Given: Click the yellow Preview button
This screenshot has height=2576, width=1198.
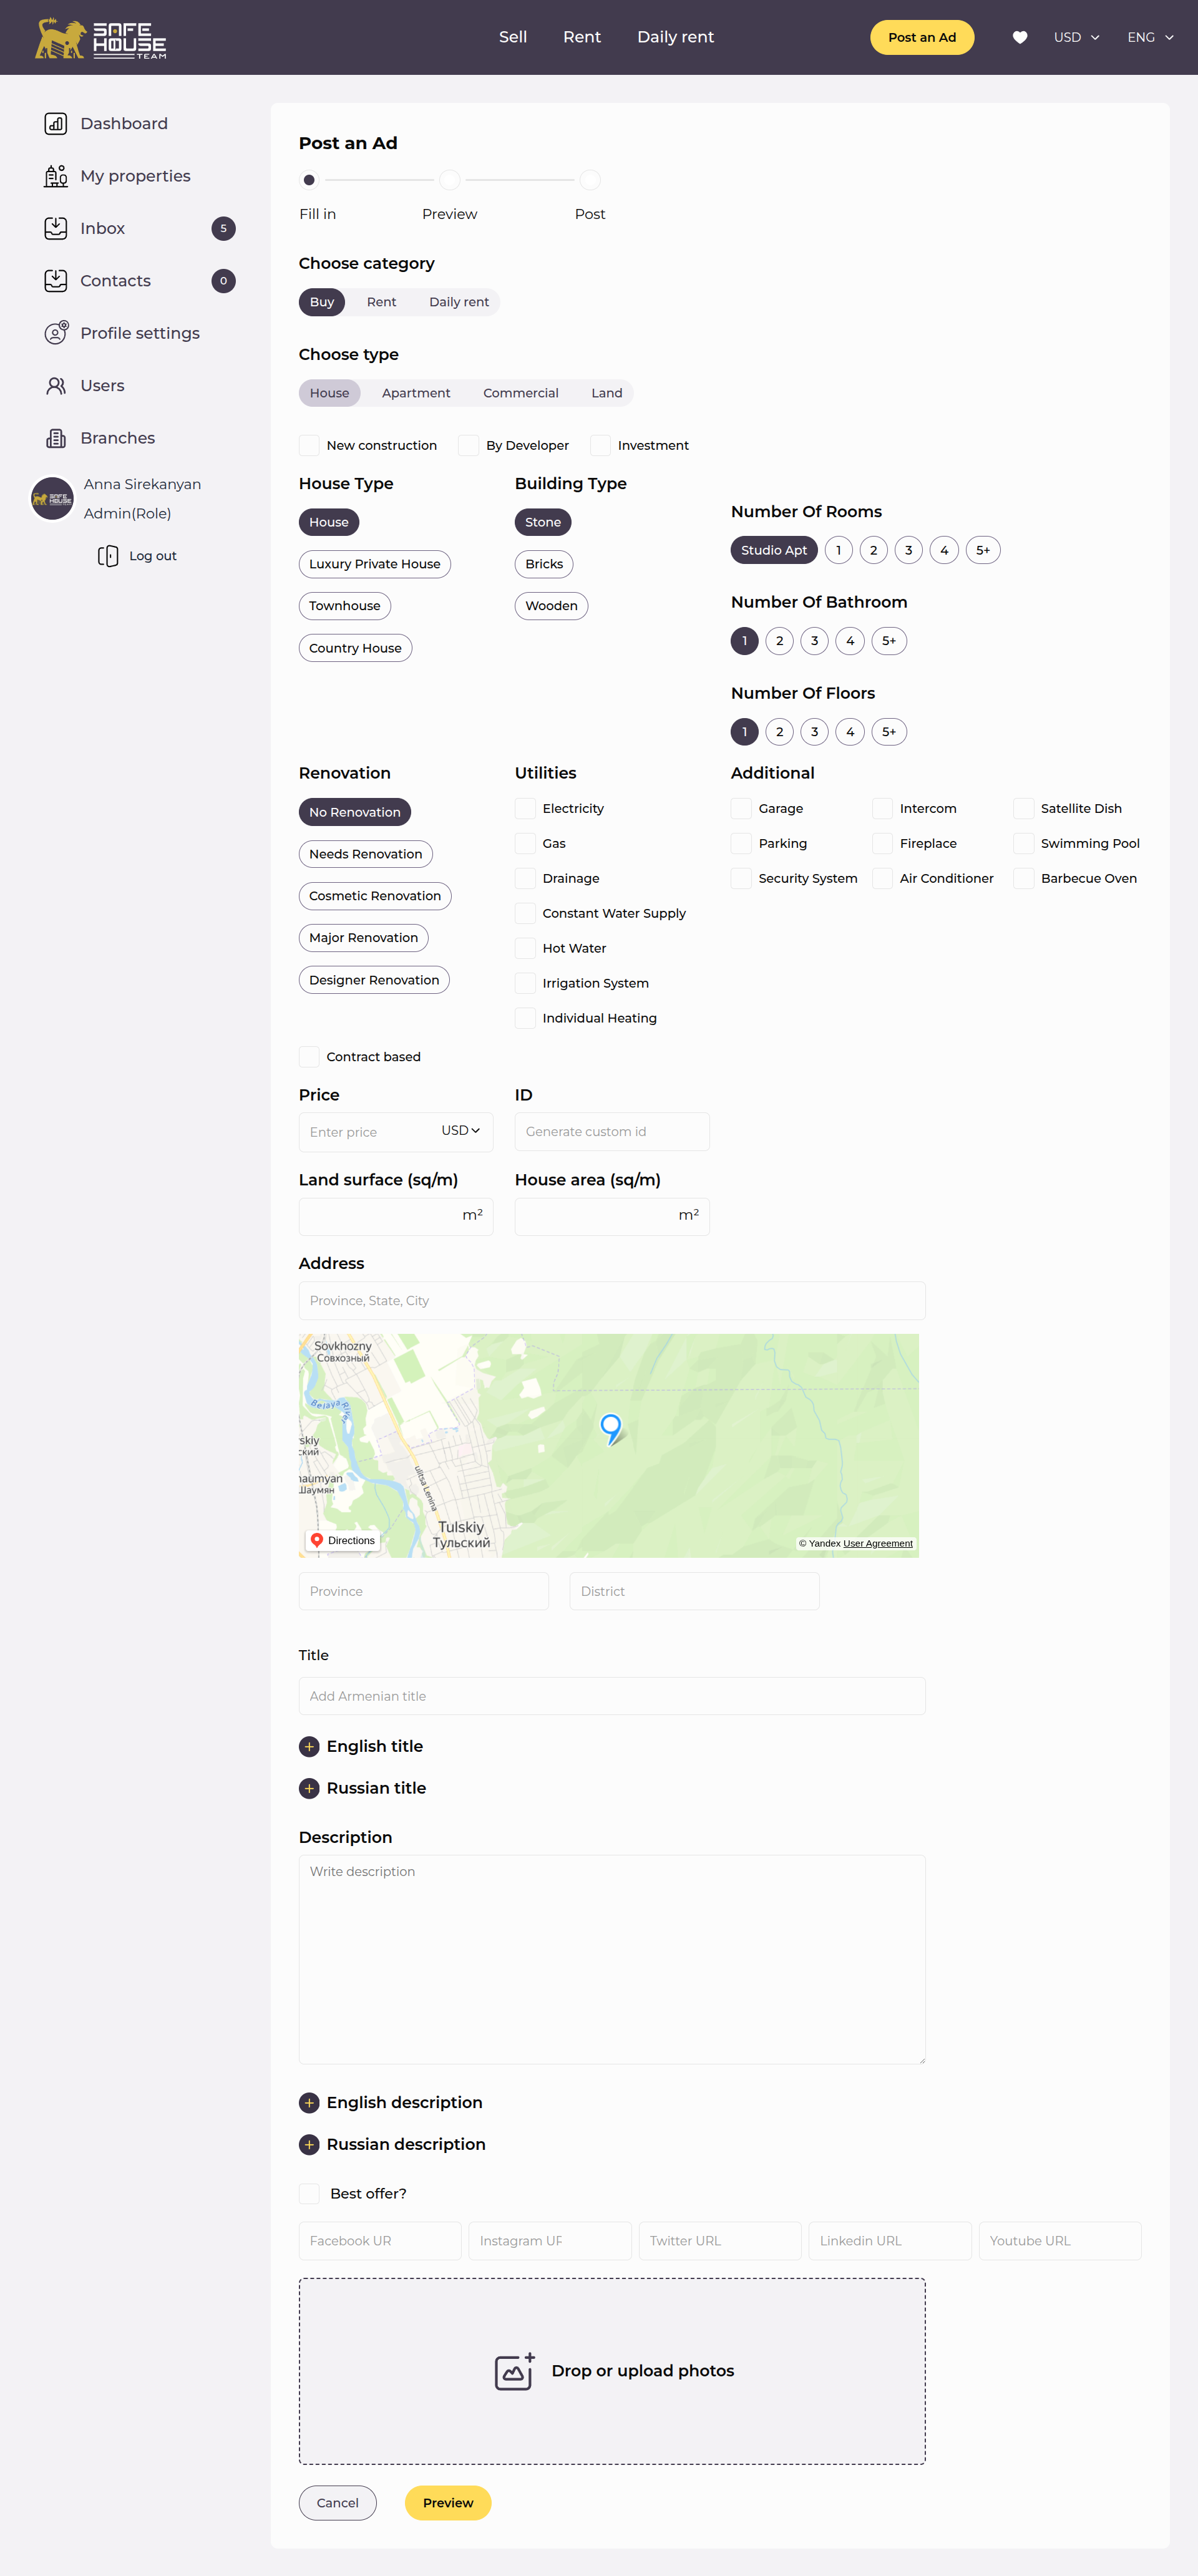Looking at the screenshot, I should [447, 2502].
